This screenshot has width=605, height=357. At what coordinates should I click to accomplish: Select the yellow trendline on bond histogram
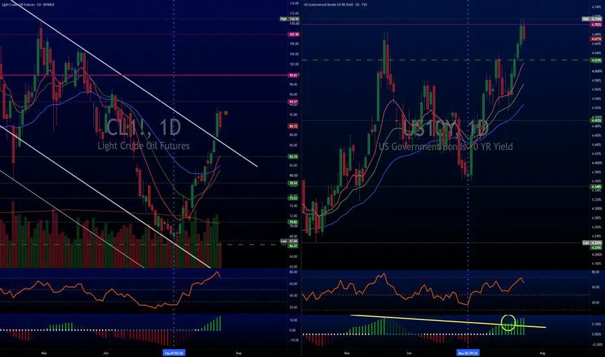coord(448,321)
